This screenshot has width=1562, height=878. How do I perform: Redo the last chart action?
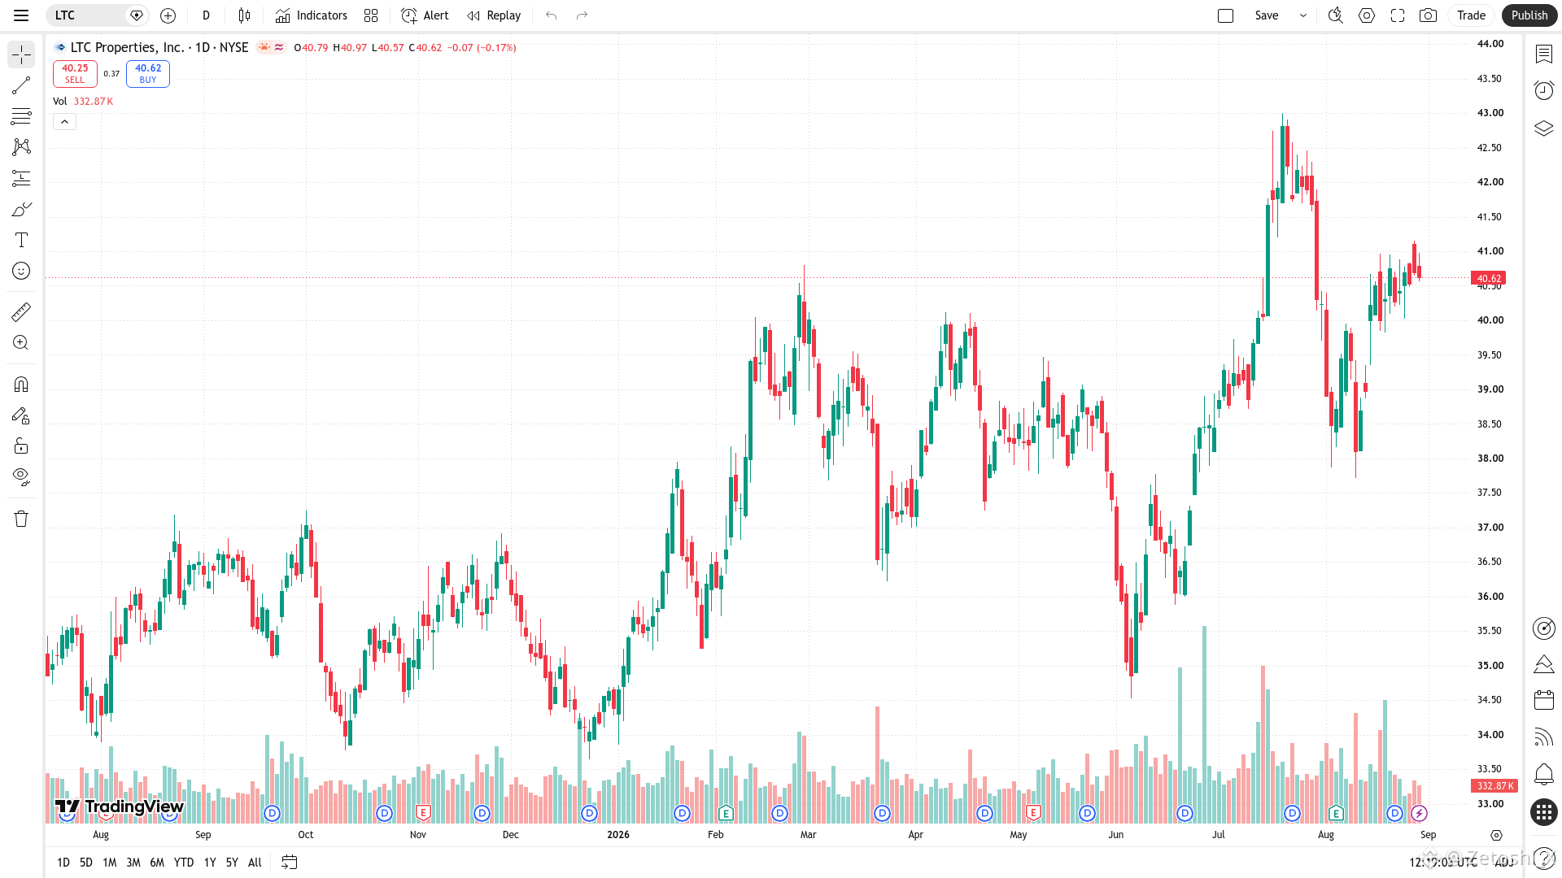pyautogui.click(x=582, y=15)
